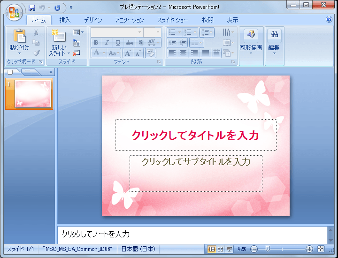Image resolution: width=338 pixels, height=258 pixels.
Task: Click the 貼り付け paste clipboard icon
Action: [x=19, y=36]
